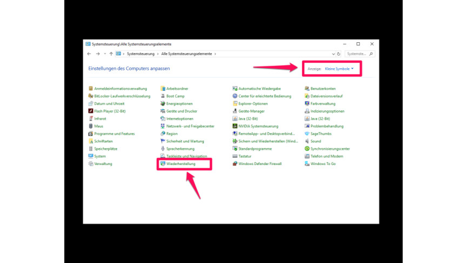
Task: Open Taskleiste und Navigation link
Action: click(186, 156)
